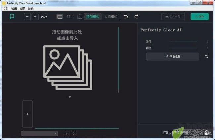This screenshot has height=140, width=215.
Task: Maximize the Perfectly Clear Workbench window
Action: (x=199, y=2)
